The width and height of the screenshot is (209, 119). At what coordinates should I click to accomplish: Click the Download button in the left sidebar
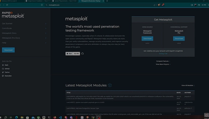click(8, 50)
